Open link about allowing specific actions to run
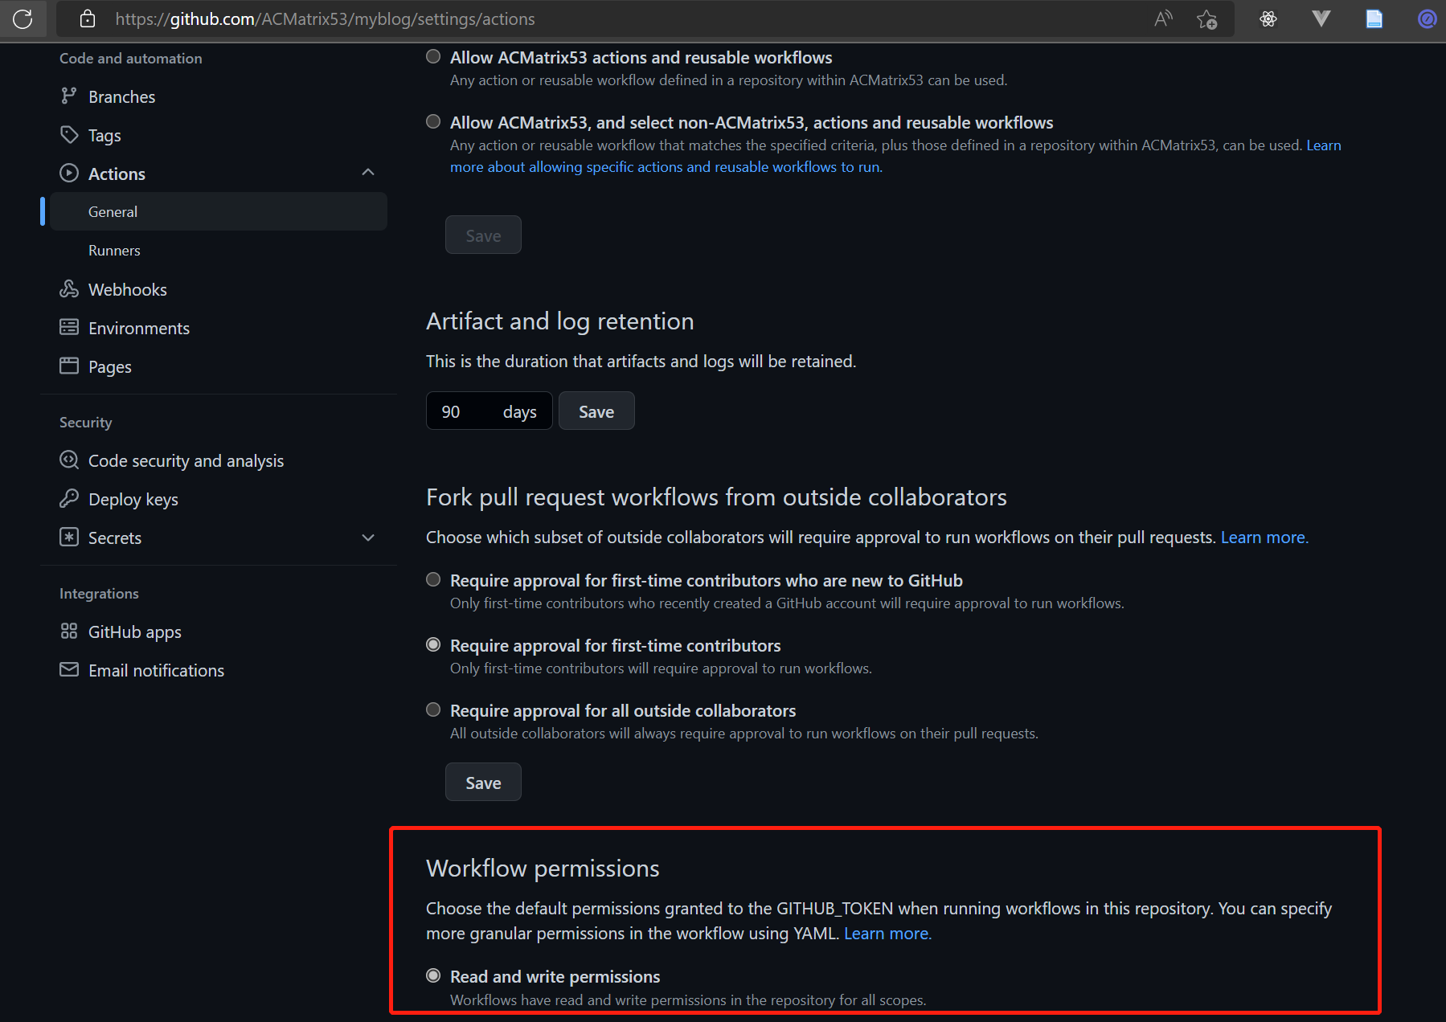This screenshot has width=1446, height=1022. click(666, 166)
